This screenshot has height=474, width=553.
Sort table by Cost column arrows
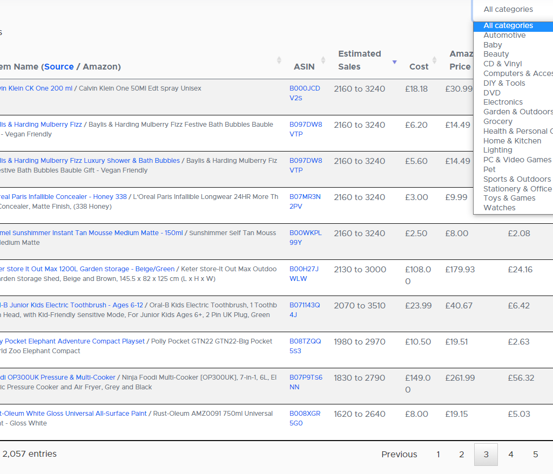[434, 60]
